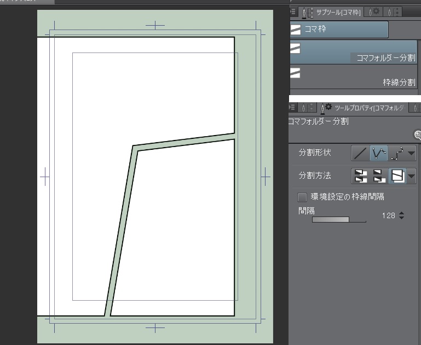Open the Sub Tool panel menu icon
The image size is (421, 345).
tap(293, 11)
